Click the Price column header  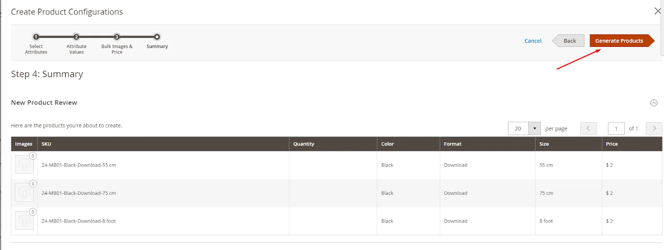point(612,144)
